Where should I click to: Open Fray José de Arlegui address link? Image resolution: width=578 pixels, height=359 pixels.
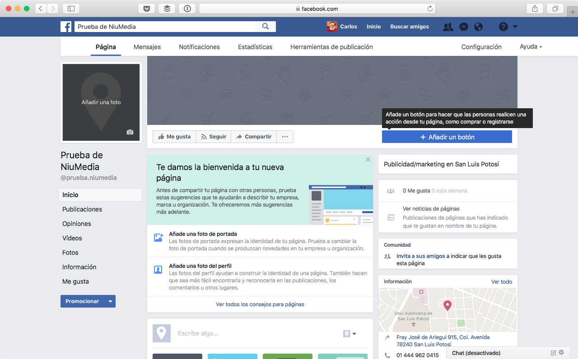443,341
